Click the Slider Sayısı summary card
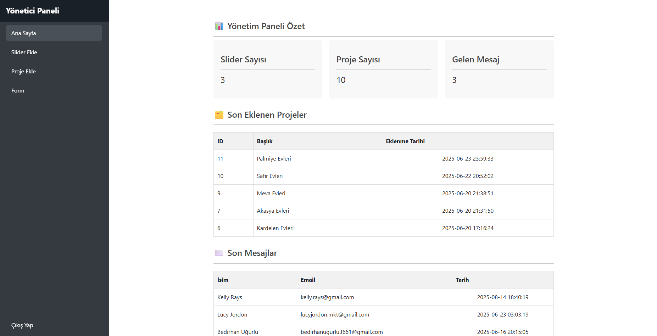657x336 pixels. click(268, 69)
